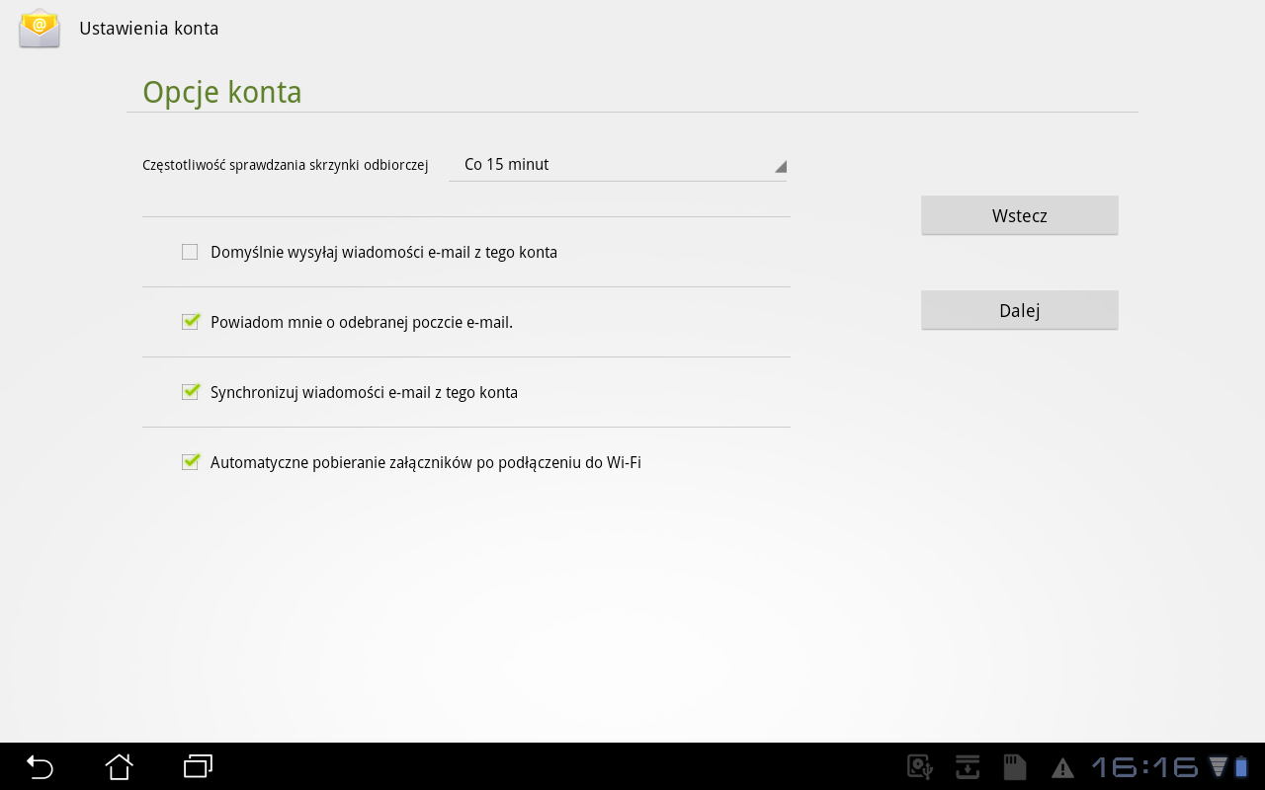Tap the Back navigation arrow

40,766
